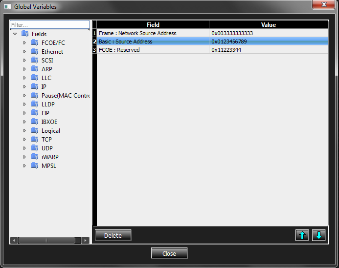
Task: Select the 'Logical' tree label
Action: pos(51,131)
